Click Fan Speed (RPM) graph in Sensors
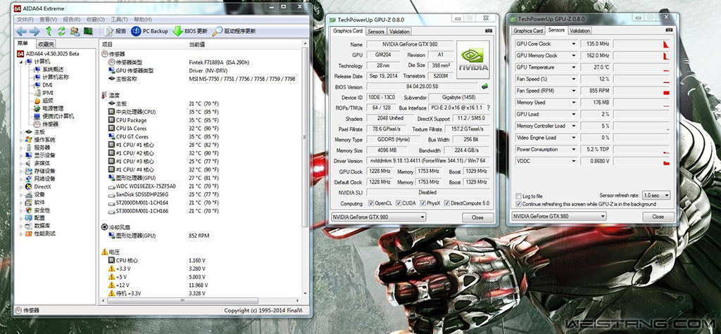This screenshot has width=721, height=334. coord(641,91)
